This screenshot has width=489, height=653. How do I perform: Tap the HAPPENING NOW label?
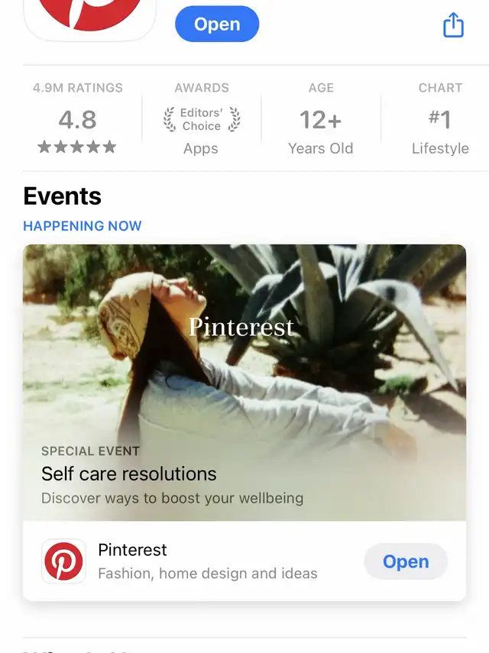[83, 226]
